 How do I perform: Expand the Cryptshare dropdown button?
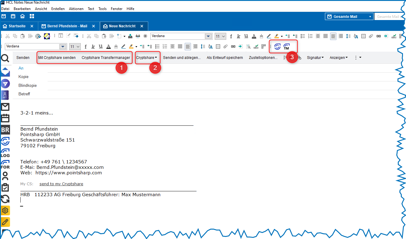pos(147,57)
